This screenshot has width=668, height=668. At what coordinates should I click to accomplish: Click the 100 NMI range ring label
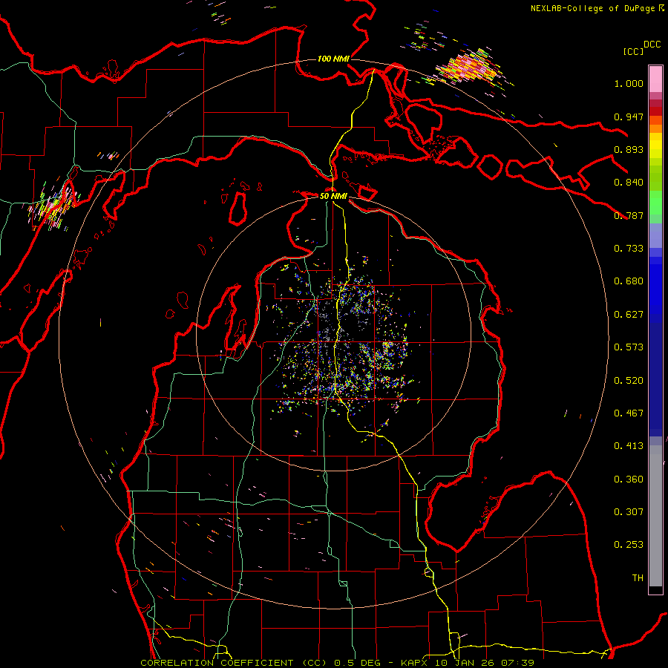(333, 59)
